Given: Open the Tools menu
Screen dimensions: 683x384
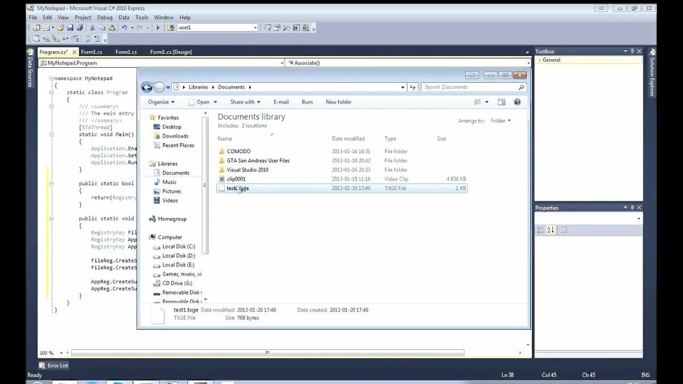Looking at the screenshot, I should [x=141, y=18].
